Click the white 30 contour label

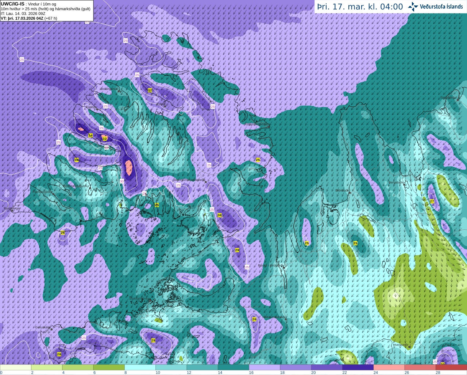(122, 181)
